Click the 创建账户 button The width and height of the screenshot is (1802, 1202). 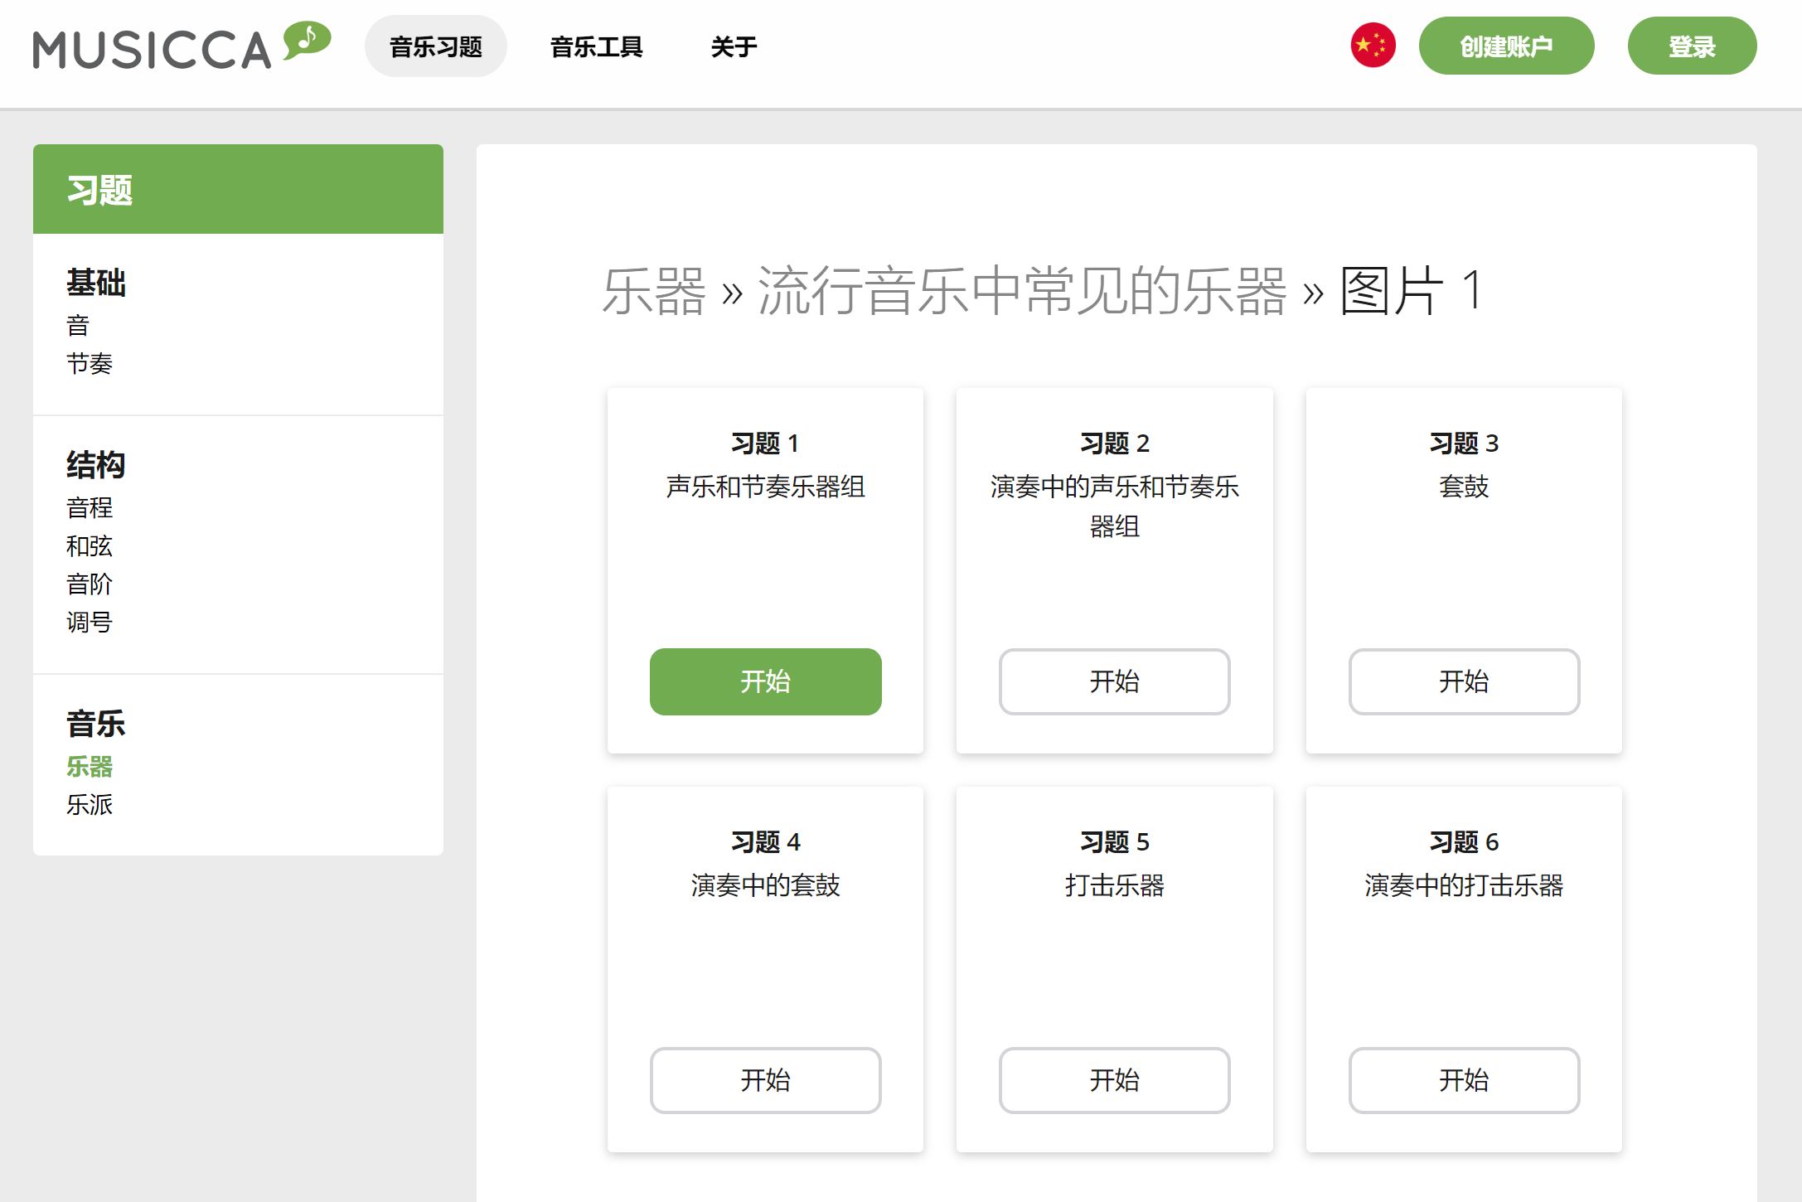pyautogui.click(x=1505, y=46)
